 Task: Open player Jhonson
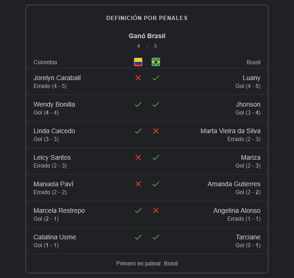coord(248,104)
